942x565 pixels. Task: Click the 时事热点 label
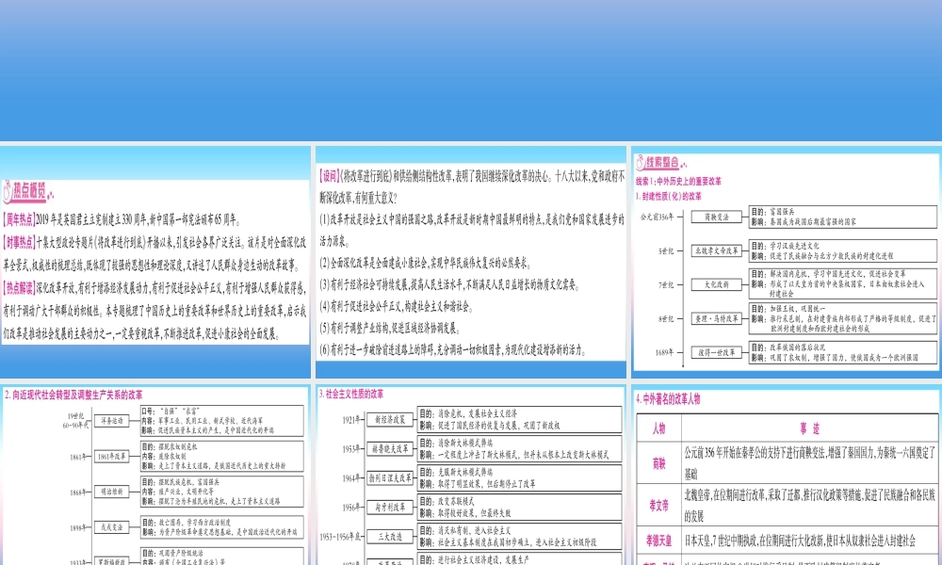[x=19, y=243]
